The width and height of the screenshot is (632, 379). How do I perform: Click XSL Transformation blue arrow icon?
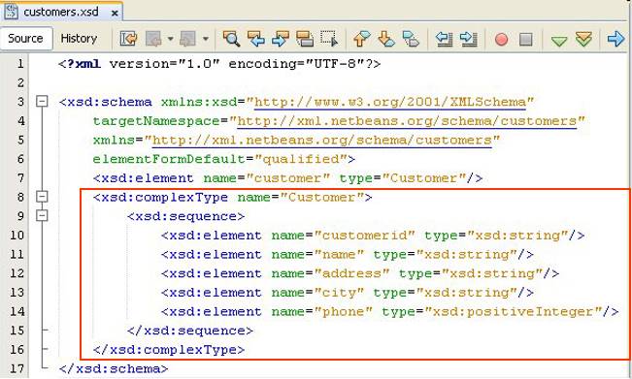(615, 39)
